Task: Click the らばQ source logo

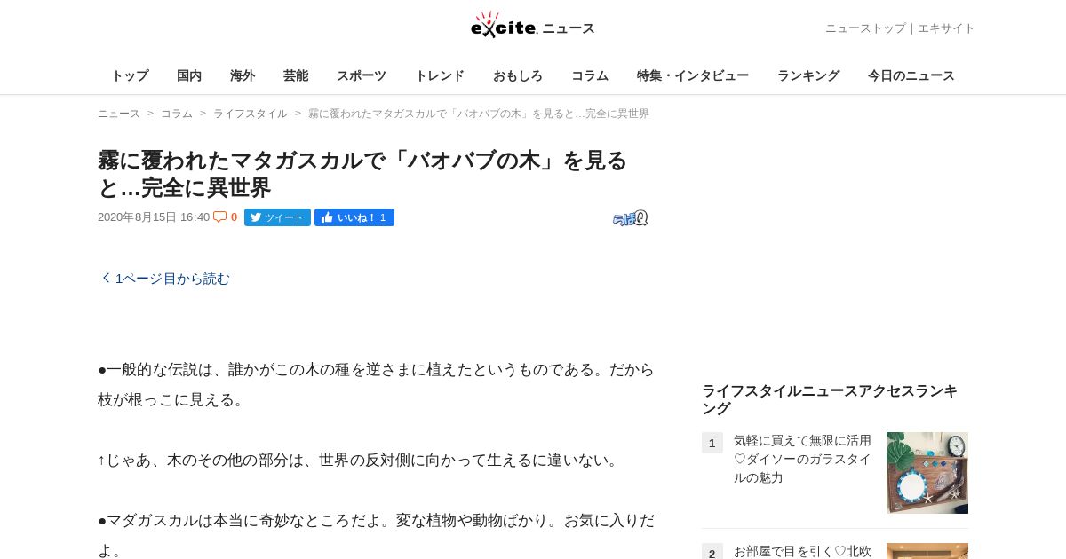Action: (x=630, y=218)
